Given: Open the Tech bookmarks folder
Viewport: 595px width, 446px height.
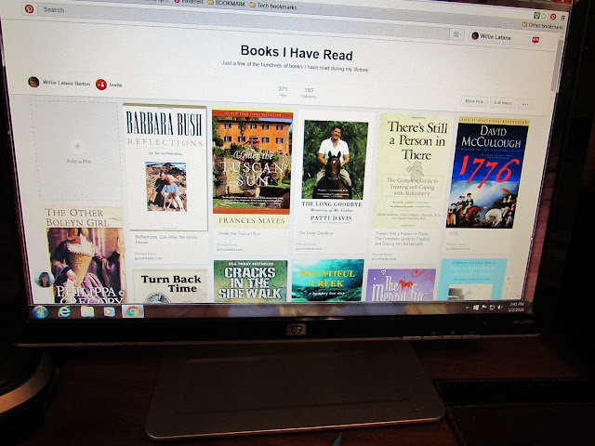Looking at the screenshot, I should pyautogui.click(x=273, y=6).
